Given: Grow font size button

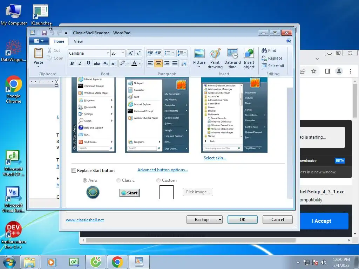Looking at the screenshot, I should pyautogui.click(x=130, y=53).
